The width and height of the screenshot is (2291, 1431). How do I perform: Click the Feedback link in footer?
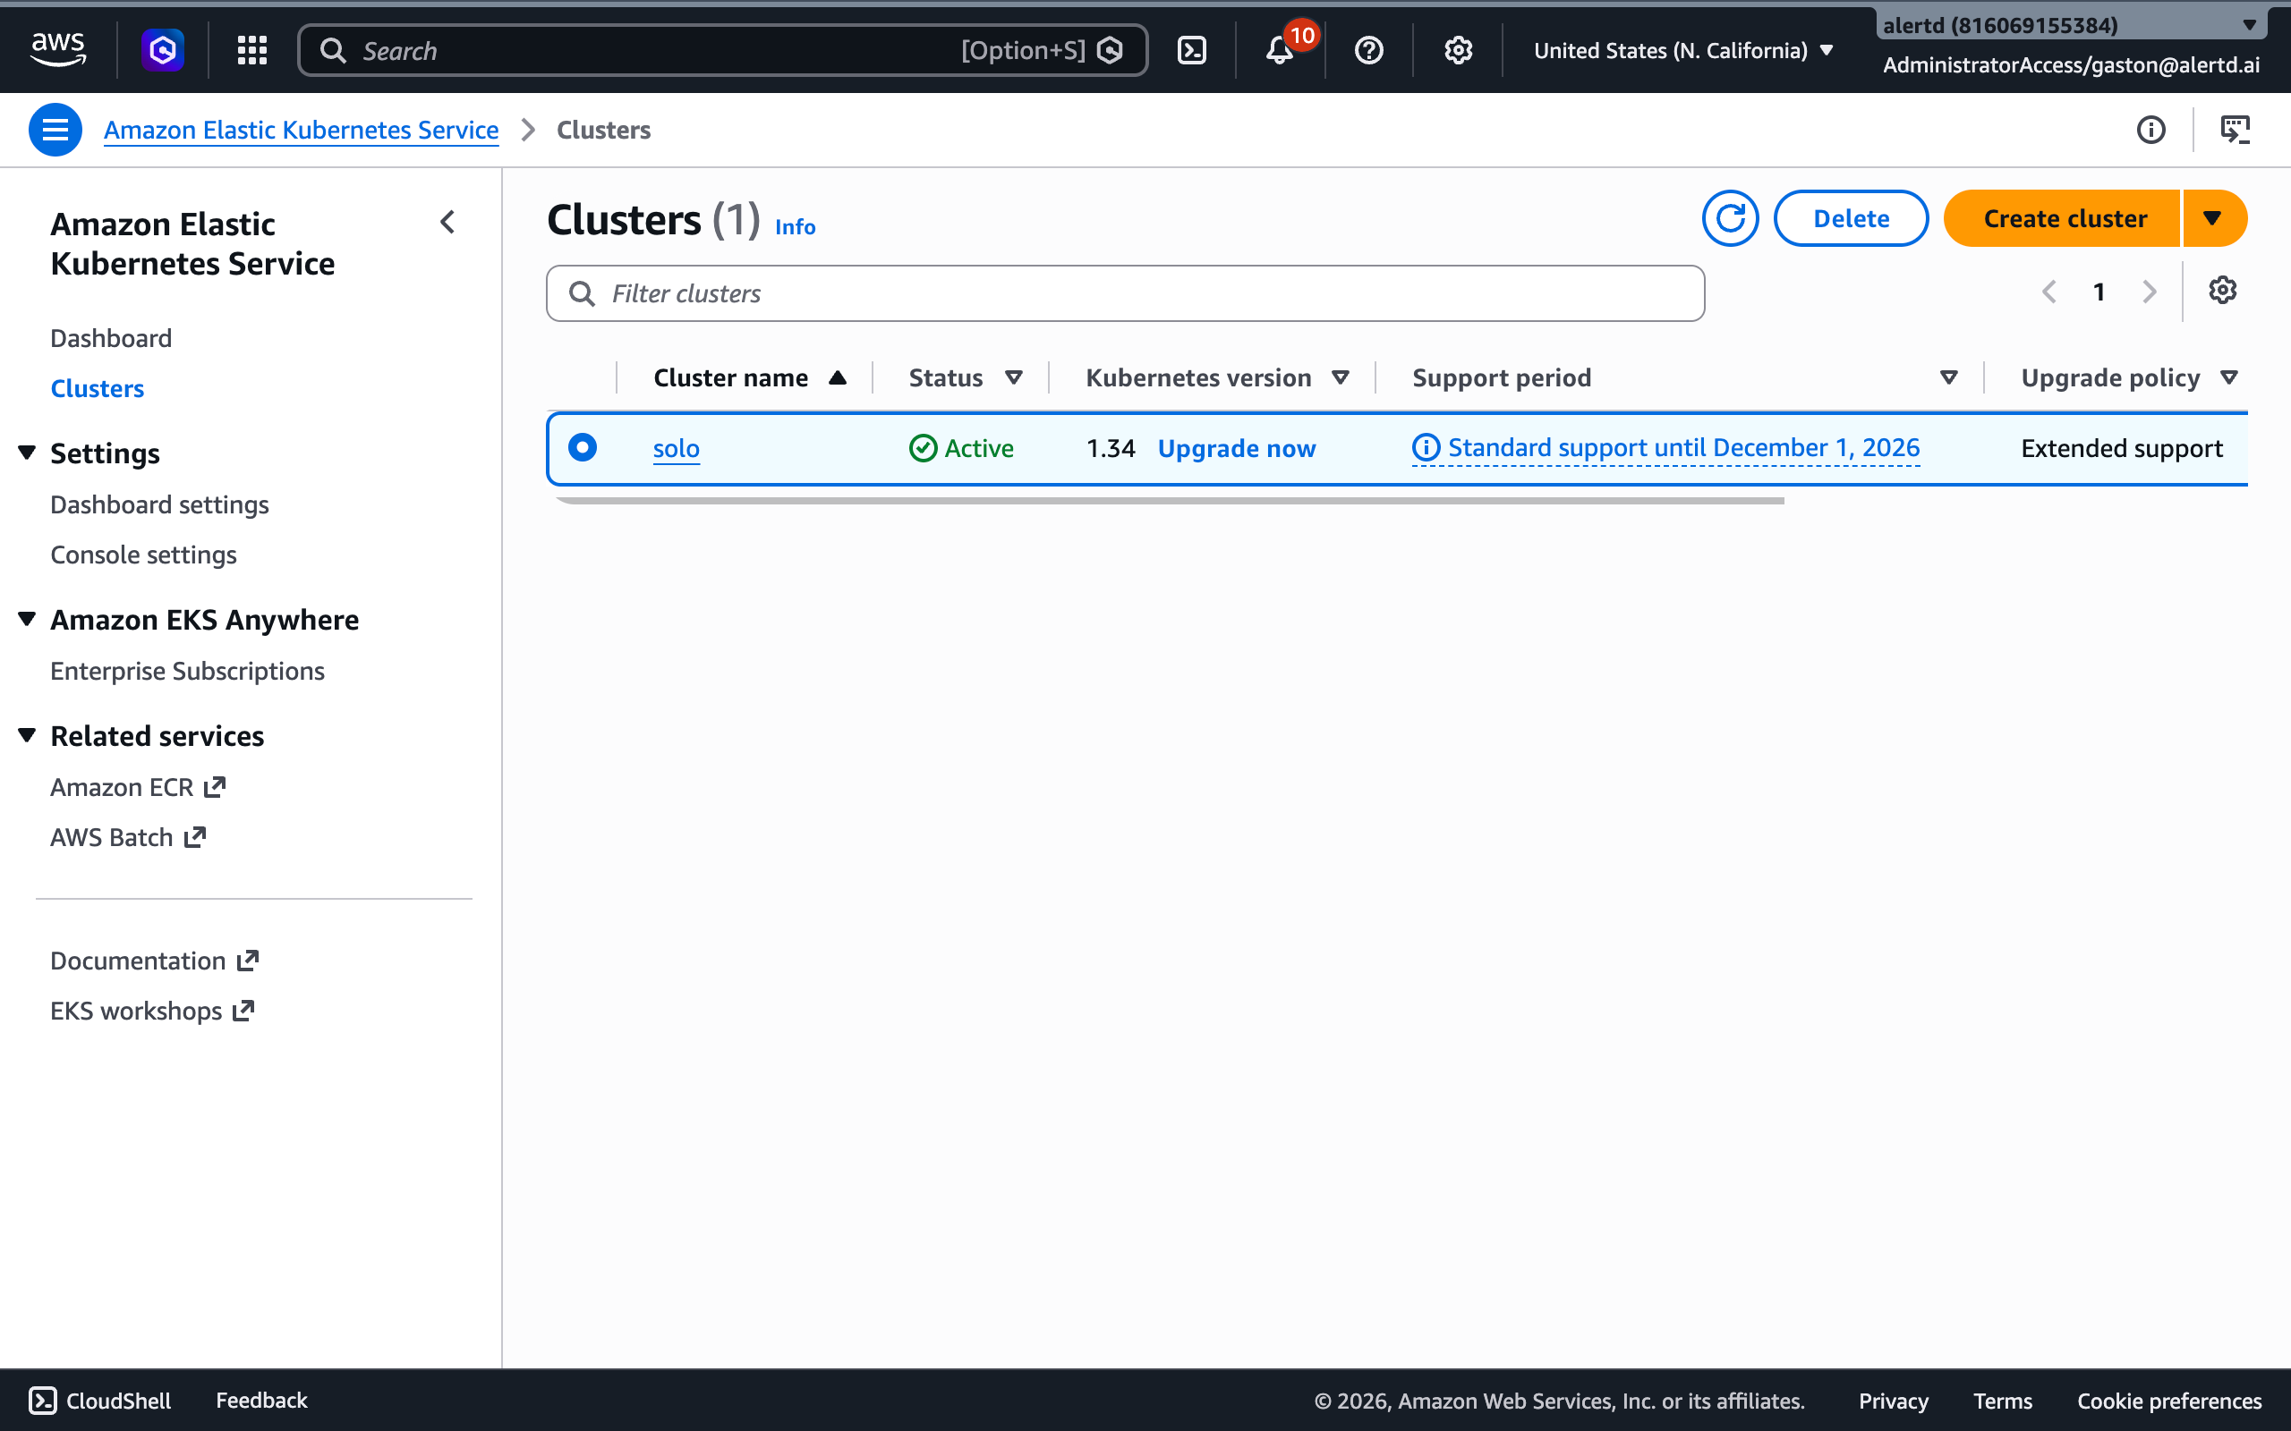tap(261, 1401)
